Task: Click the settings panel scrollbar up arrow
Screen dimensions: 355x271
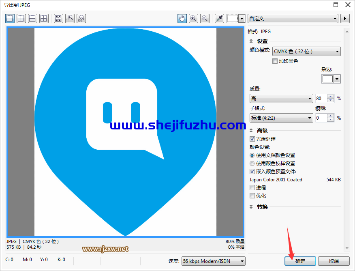Action: 347,32
